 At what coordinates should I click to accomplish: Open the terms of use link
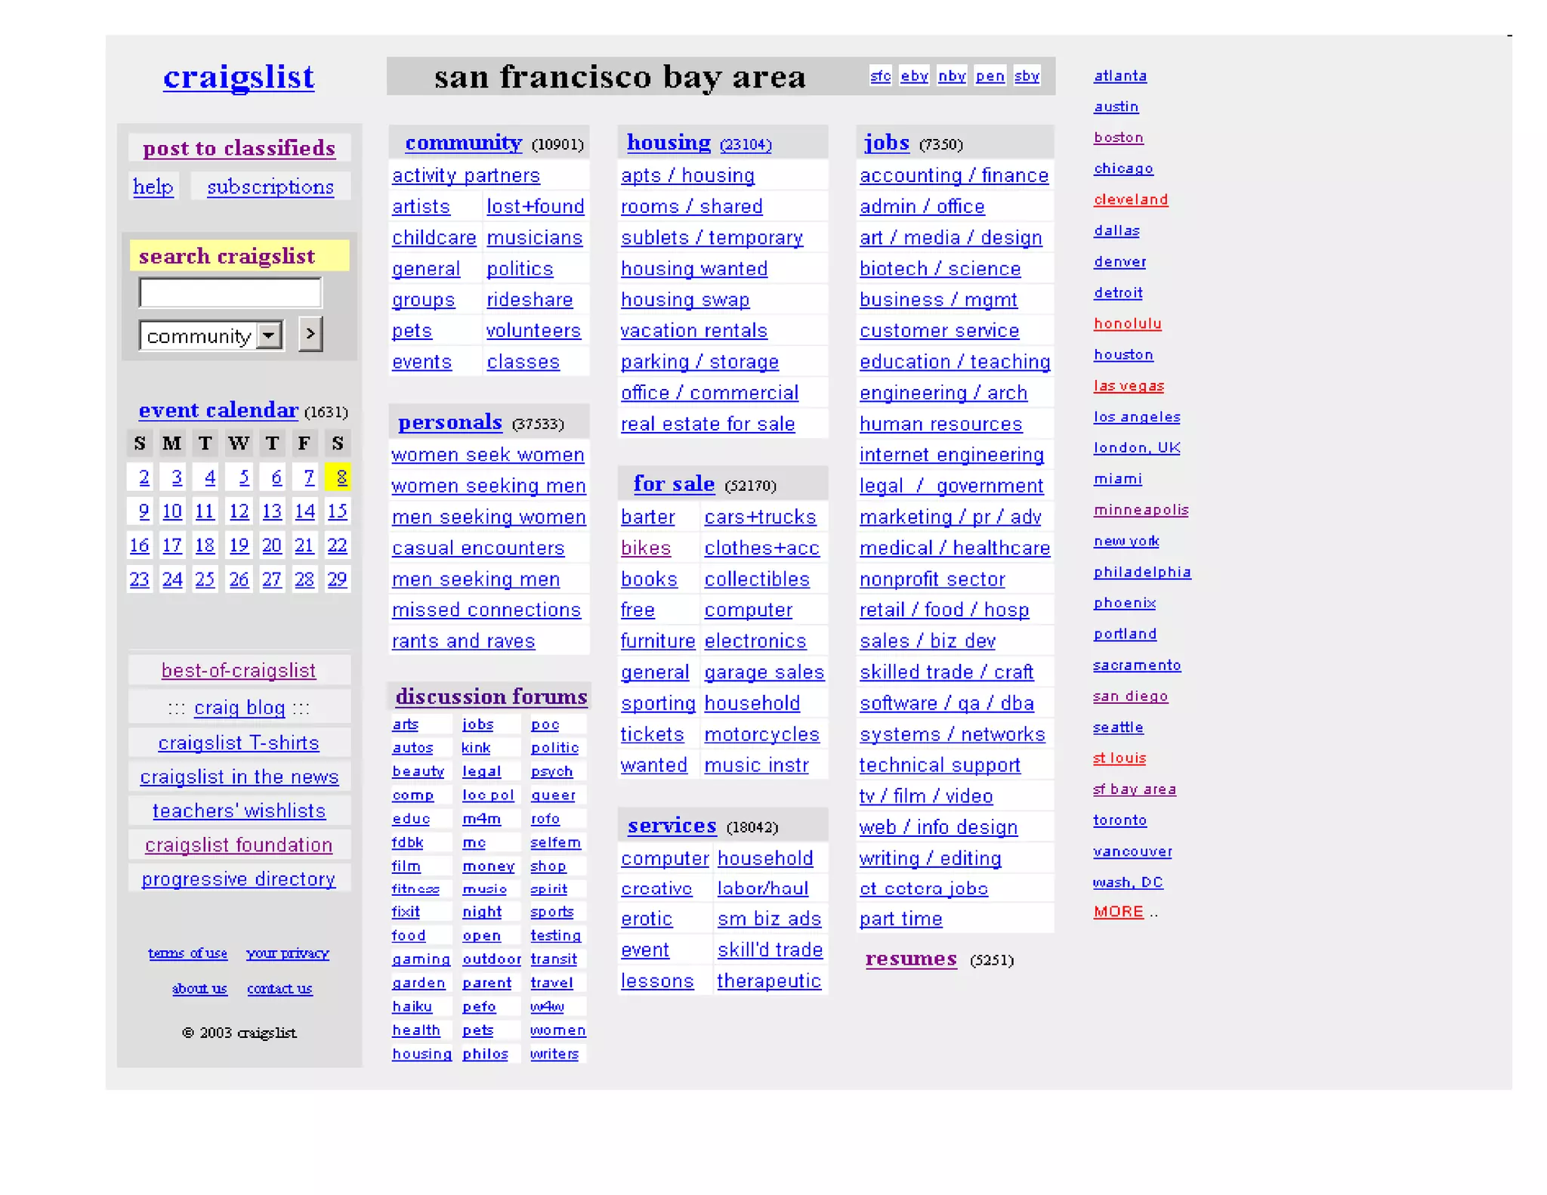click(187, 953)
